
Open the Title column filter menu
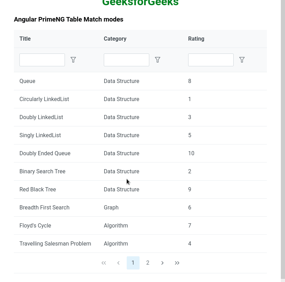(x=73, y=60)
